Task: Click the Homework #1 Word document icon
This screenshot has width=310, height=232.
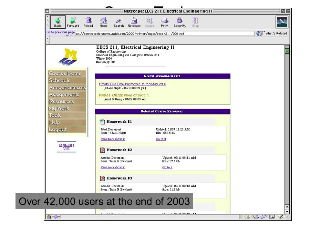Action: coord(102,122)
